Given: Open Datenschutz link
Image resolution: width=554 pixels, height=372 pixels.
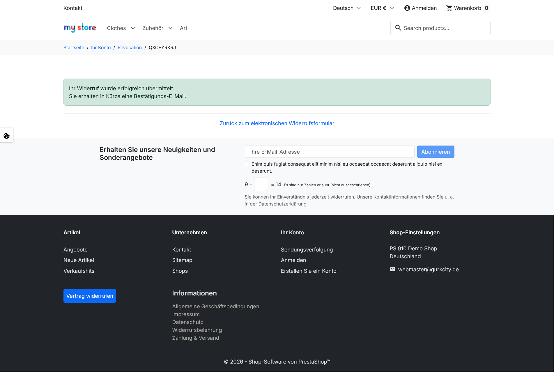Looking at the screenshot, I should [187, 322].
